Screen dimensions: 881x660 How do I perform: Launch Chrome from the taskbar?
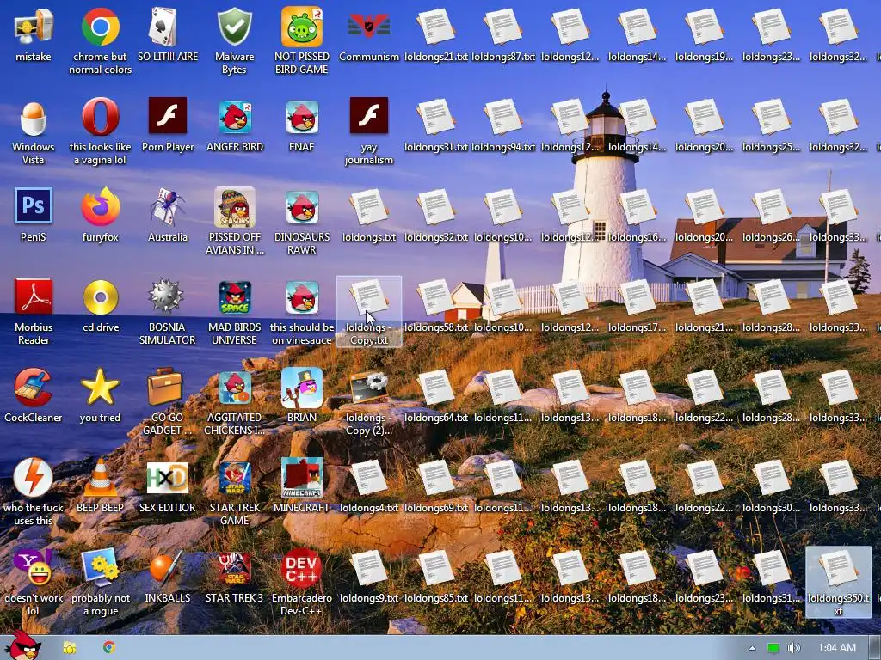(x=109, y=647)
